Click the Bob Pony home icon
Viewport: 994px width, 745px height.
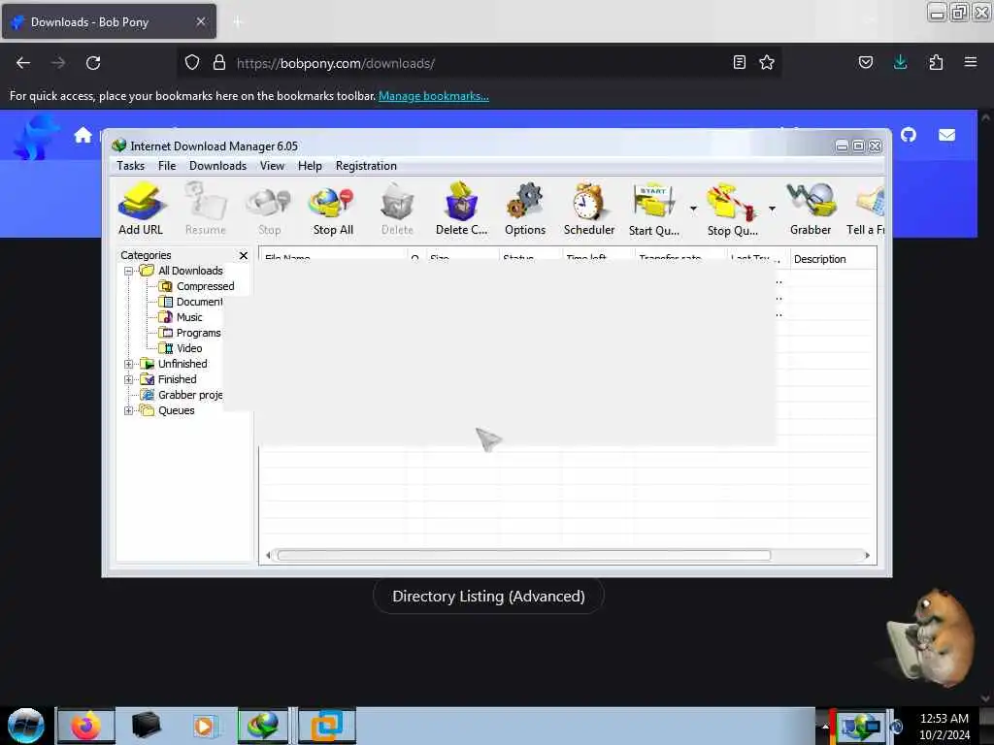point(83,135)
